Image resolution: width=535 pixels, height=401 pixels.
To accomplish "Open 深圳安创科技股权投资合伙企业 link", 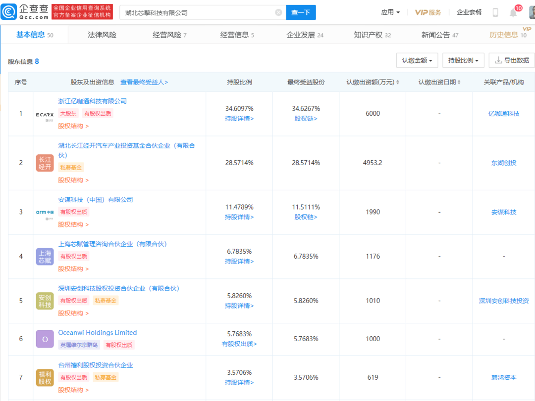I will point(119,288).
